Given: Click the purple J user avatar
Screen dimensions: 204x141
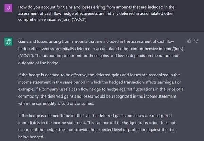Looking at the screenshot, I should coord(8,8).
